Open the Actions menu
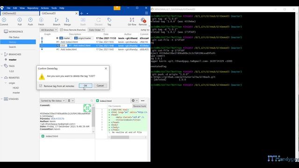 point(45,8)
